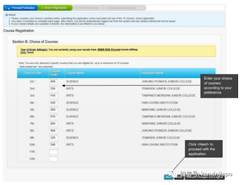Click the empty 12th choice code field
This screenshot has height=185, width=240.
[53, 159]
